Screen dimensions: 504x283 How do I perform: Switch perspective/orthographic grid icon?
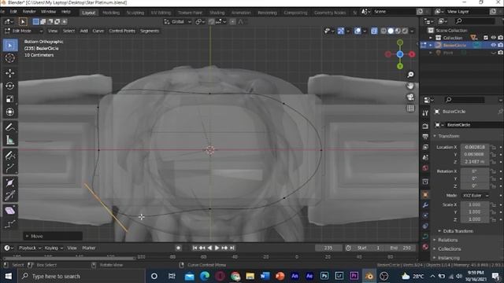(410, 108)
